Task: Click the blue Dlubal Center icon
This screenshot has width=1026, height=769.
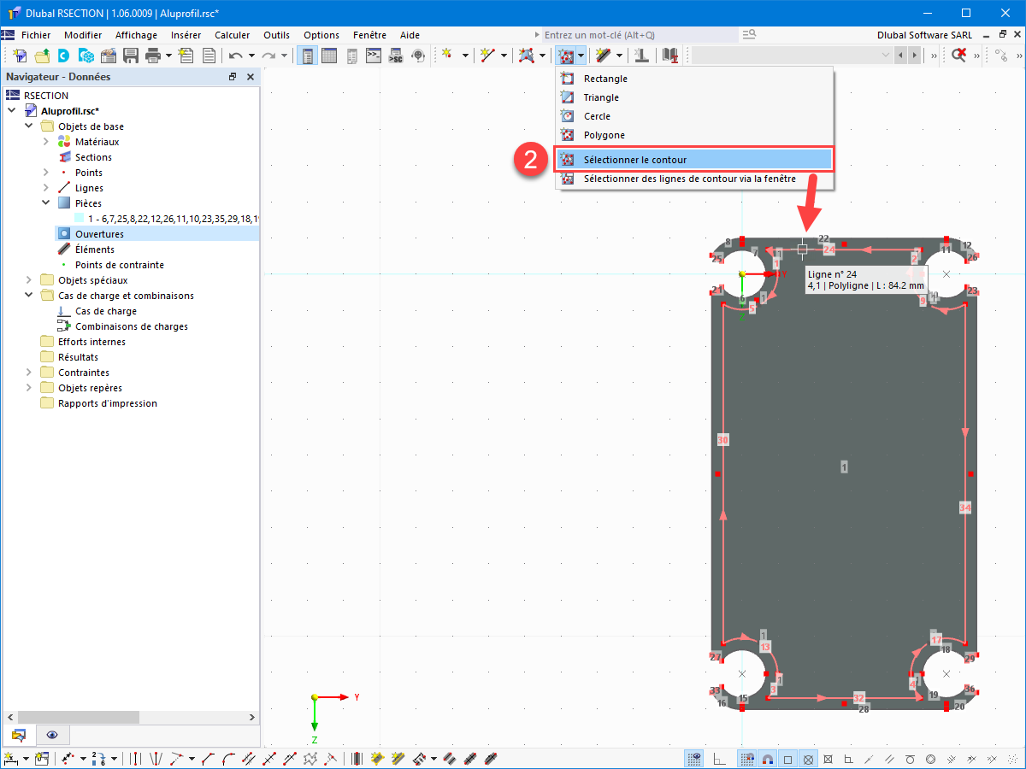Action: tap(64, 56)
